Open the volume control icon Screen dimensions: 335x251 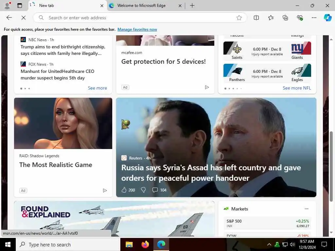click(292, 244)
